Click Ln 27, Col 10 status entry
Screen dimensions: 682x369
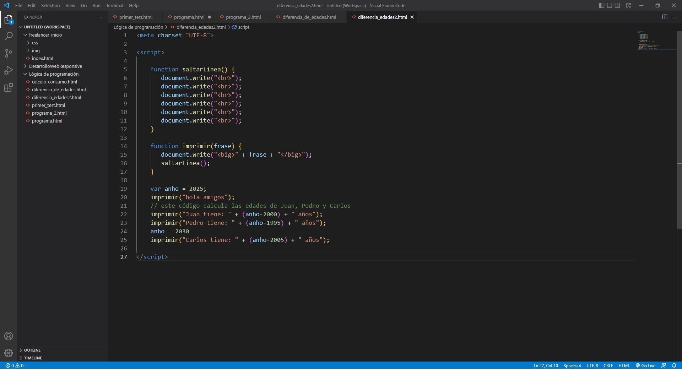coord(546,365)
